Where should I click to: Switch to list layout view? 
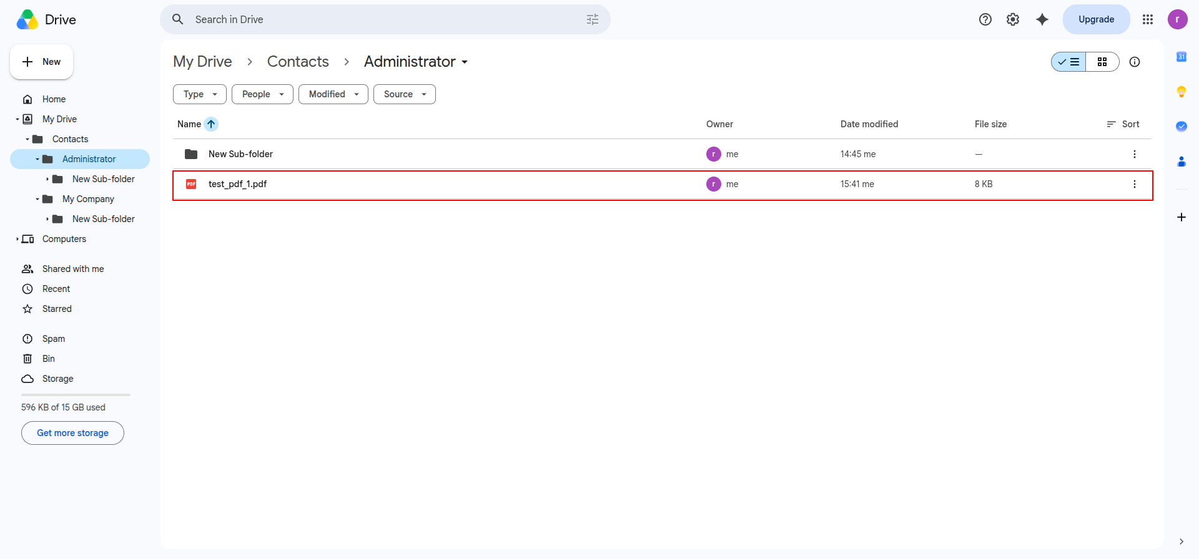(1069, 62)
